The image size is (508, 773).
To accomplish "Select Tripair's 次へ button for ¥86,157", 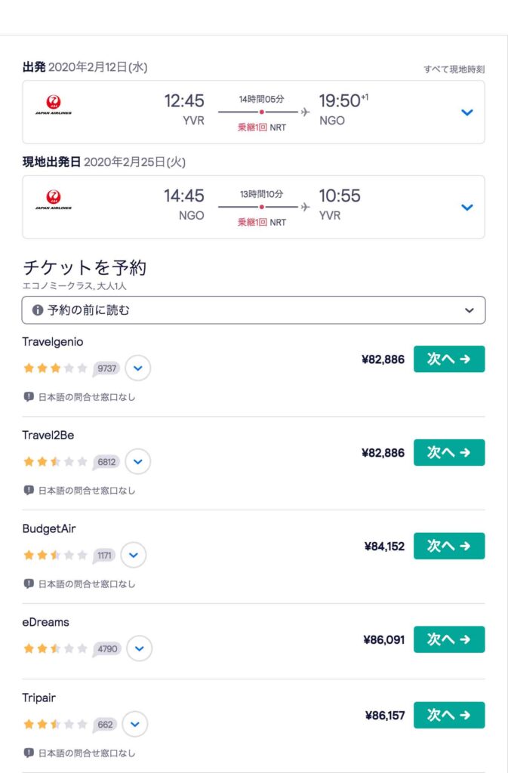I will point(448,715).
